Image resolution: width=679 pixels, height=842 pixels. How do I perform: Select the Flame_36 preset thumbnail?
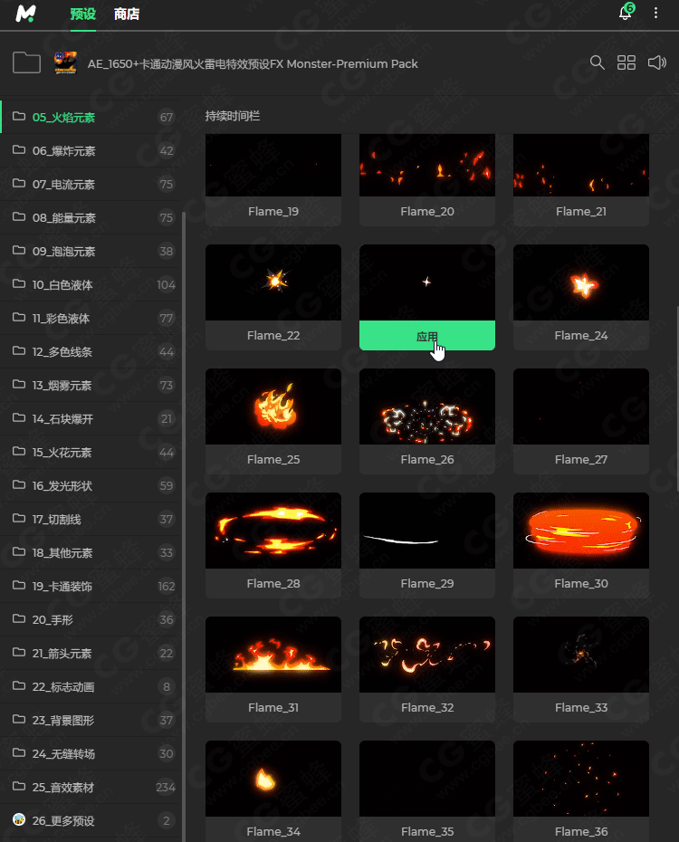coord(581,779)
